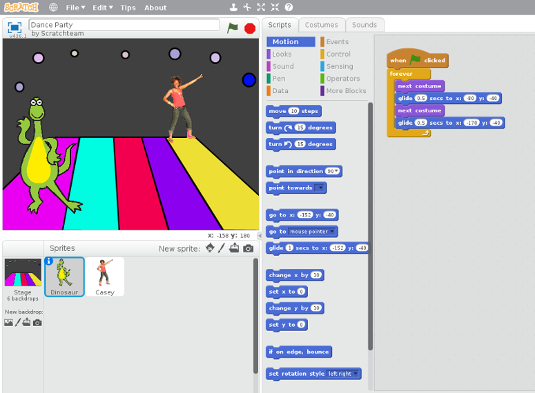Viewport: 535px width, 393px height.
Task: Click the Casey sprite thumbnail
Action: click(x=105, y=276)
